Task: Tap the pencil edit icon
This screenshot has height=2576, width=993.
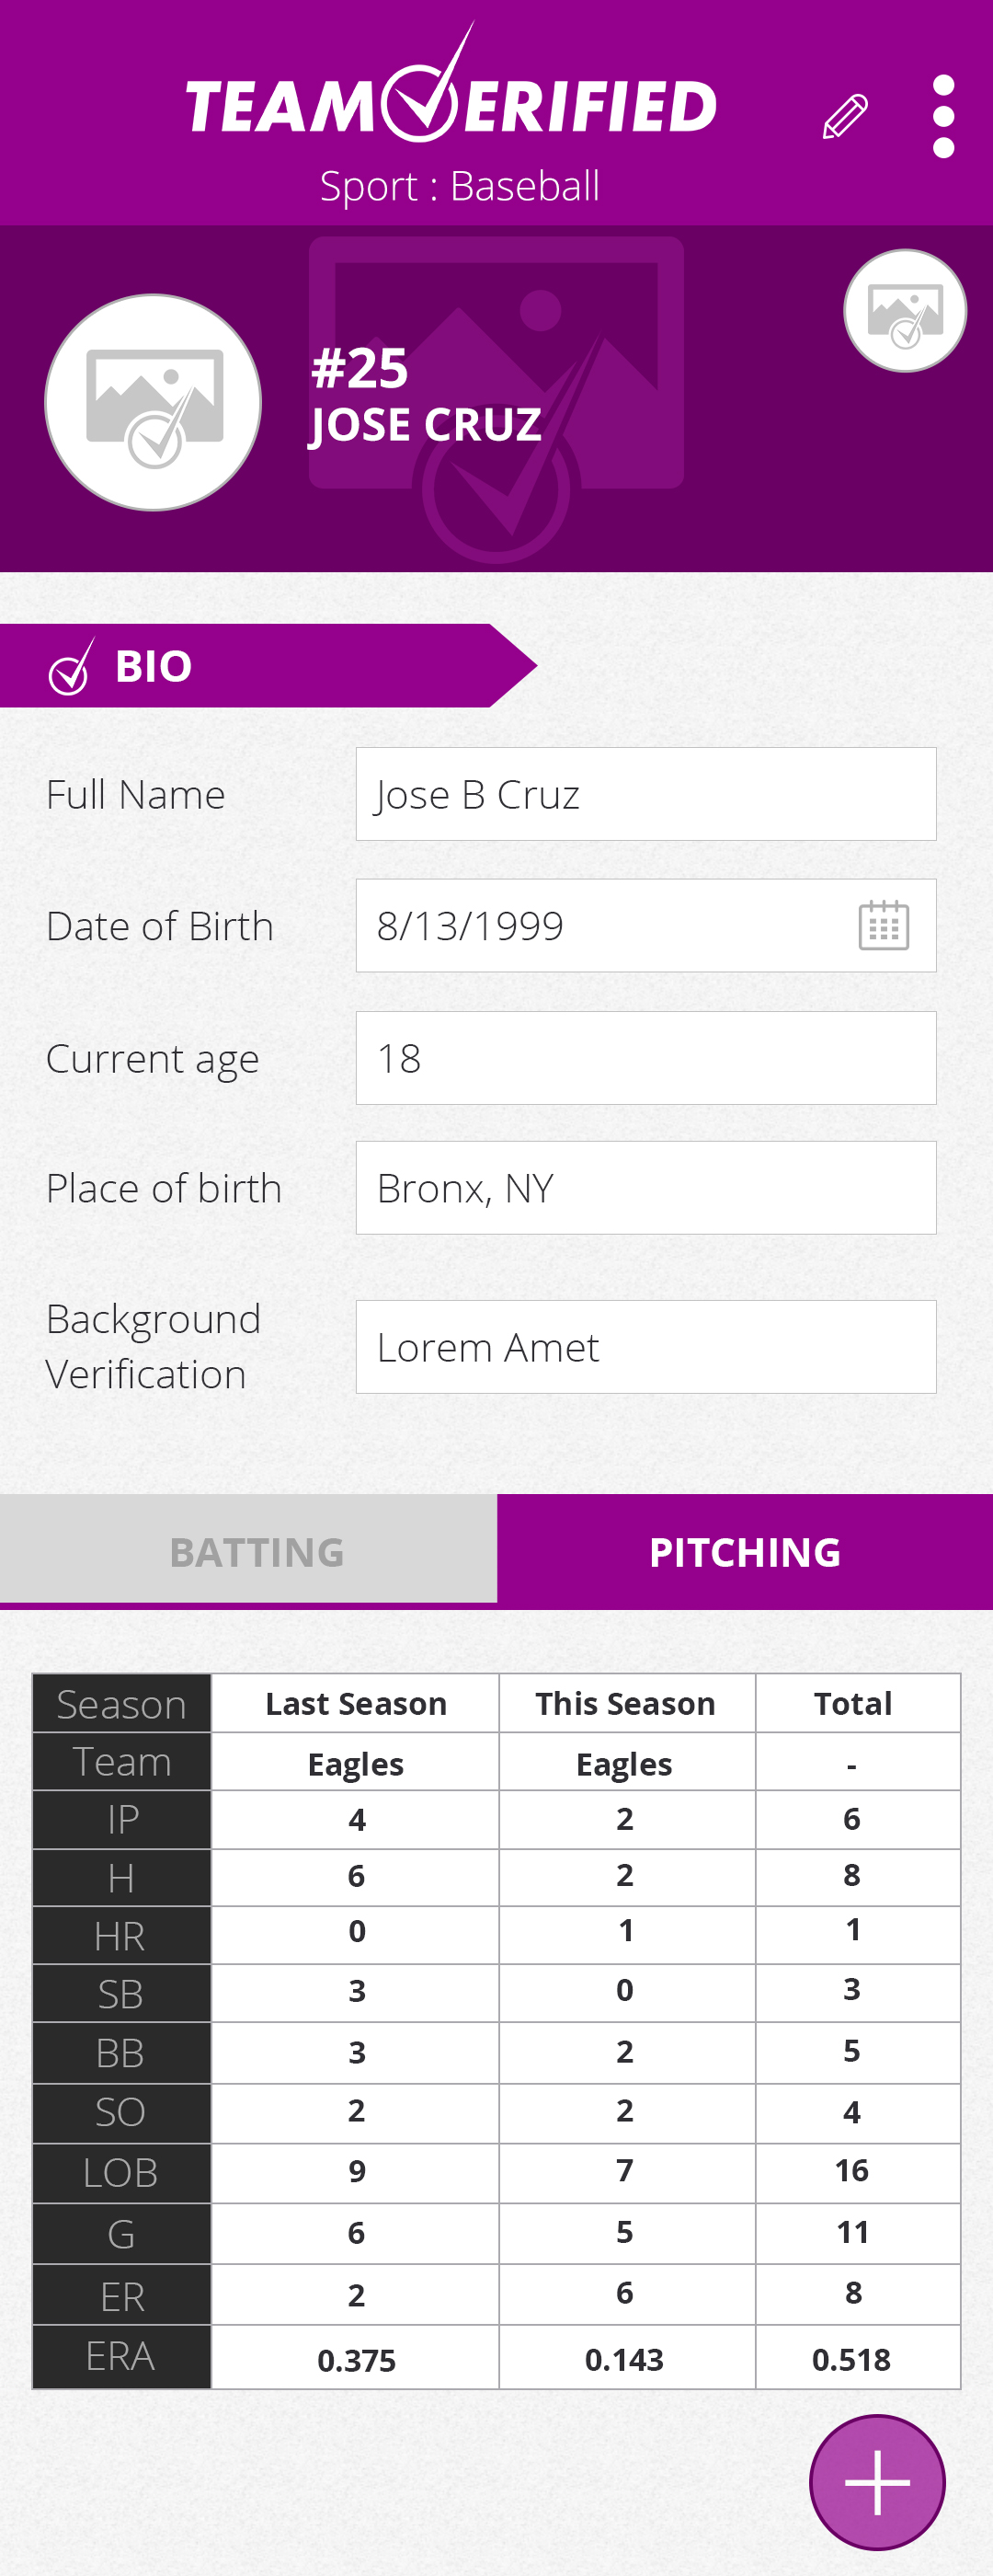Action: click(x=845, y=117)
